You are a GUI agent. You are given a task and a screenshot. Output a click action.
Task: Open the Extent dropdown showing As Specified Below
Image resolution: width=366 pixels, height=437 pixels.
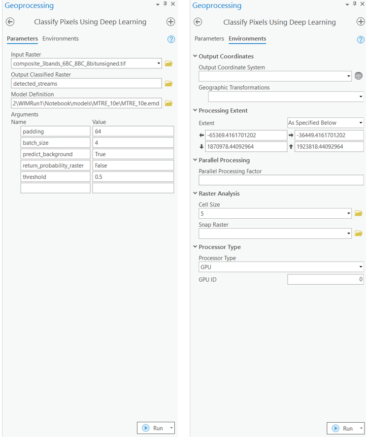pos(361,123)
